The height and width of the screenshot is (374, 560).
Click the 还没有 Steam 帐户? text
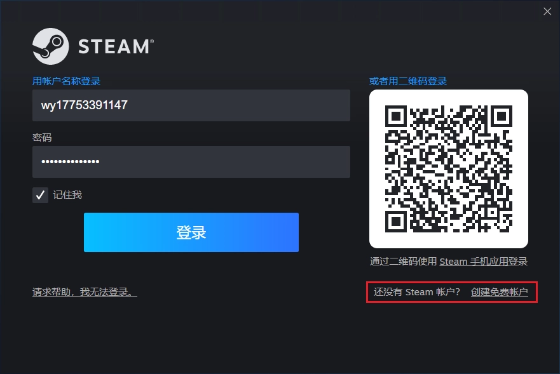pyautogui.click(x=417, y=292)
